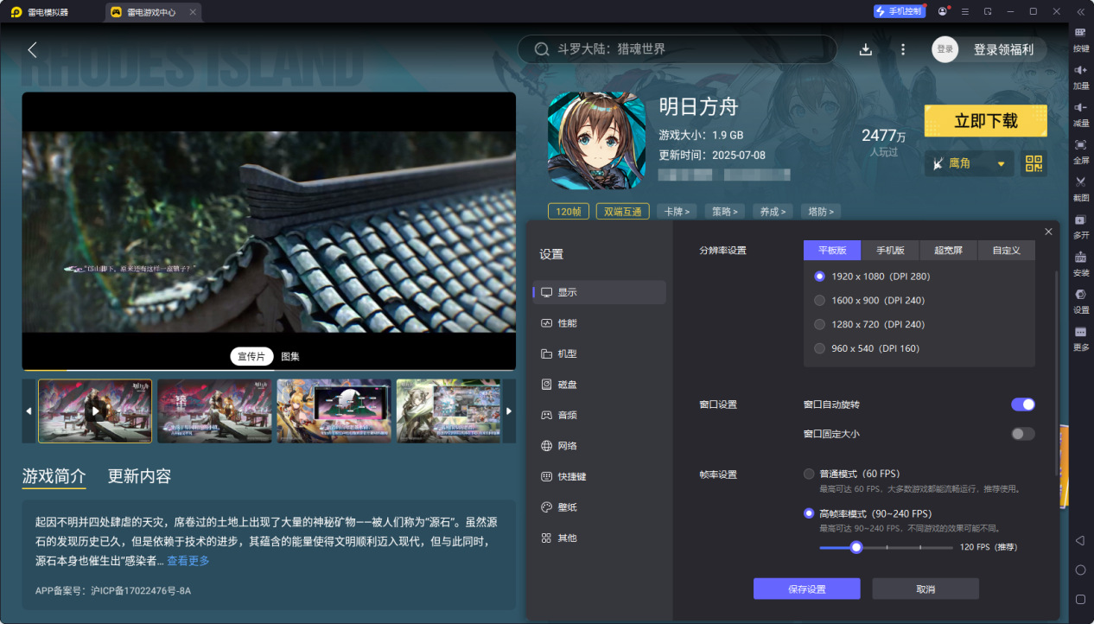1094x624 pixels.
Task: Click the 立即下载 download button
Action: (985, 120)
